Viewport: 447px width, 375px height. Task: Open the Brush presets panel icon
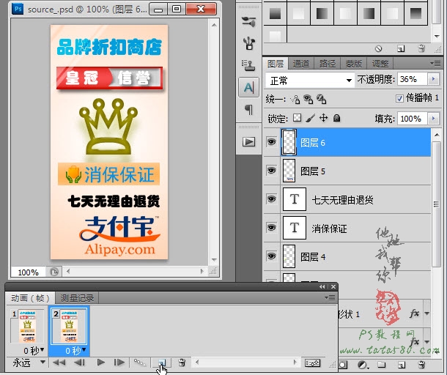click(x=249, y=44)
